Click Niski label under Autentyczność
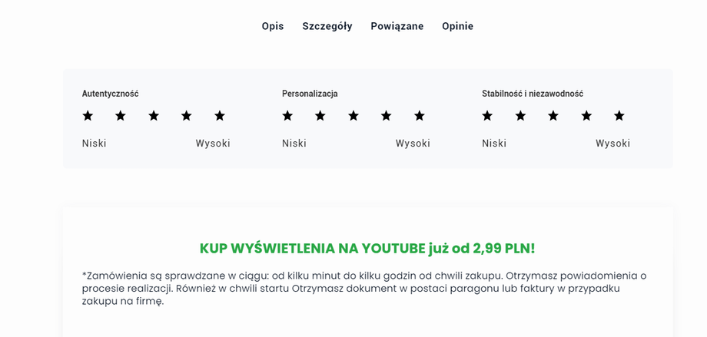Viewport: 707px width, 337px height. tap(95, 144)
